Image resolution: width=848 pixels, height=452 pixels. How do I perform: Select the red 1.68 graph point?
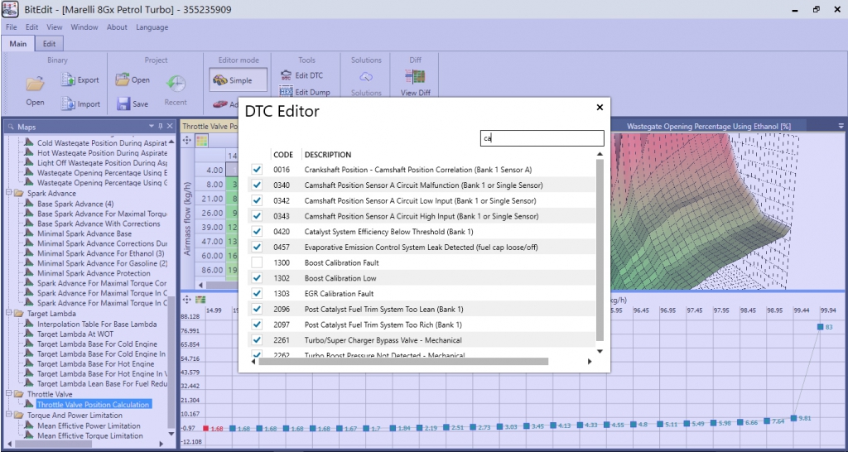point(206,428)
